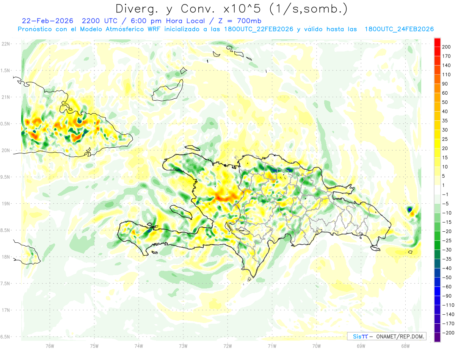
Task: Click the 71W longitude label
Action: 272,346
